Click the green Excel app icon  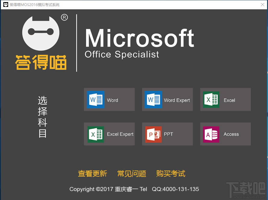(211, 100)
